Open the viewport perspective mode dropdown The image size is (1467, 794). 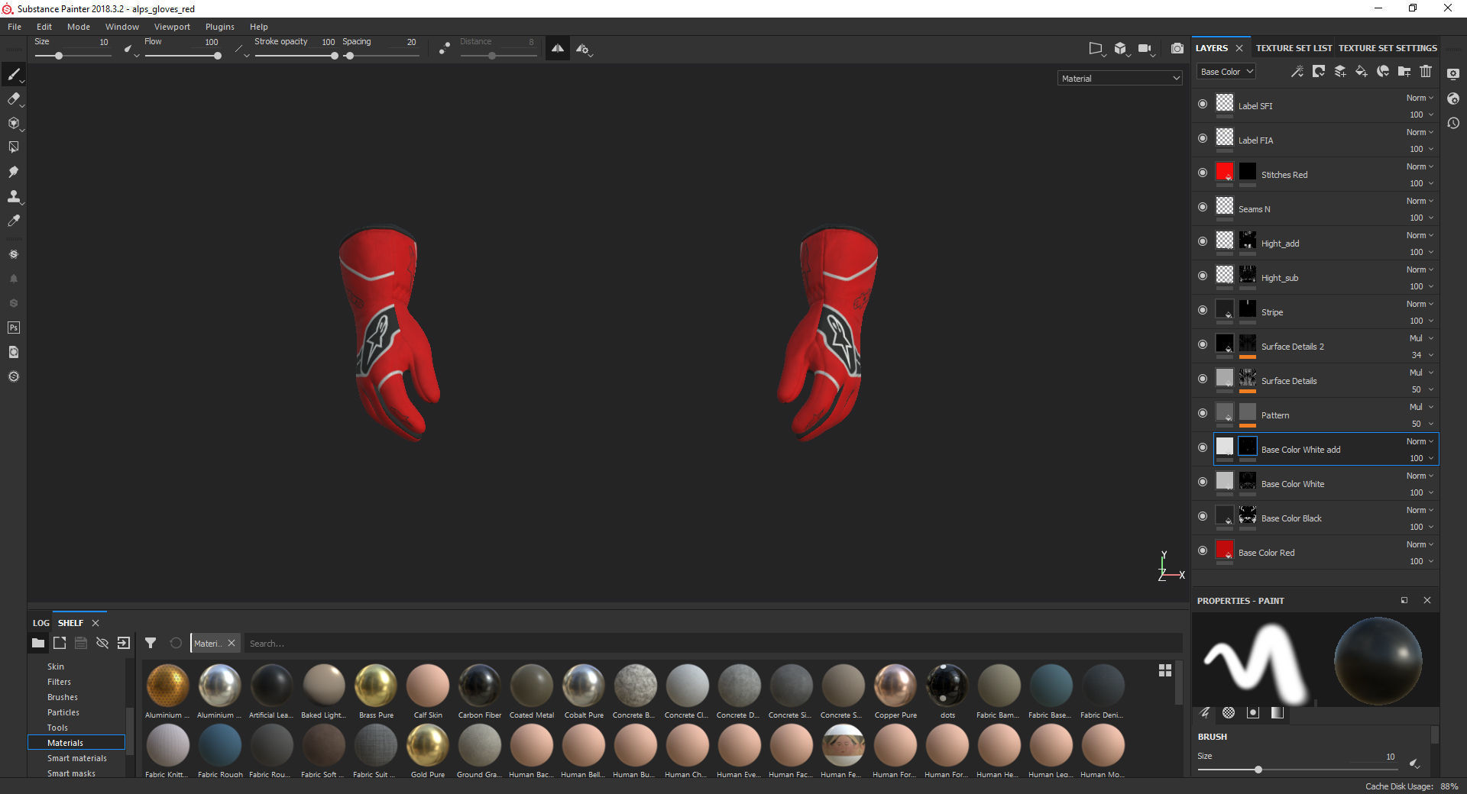1097,49
